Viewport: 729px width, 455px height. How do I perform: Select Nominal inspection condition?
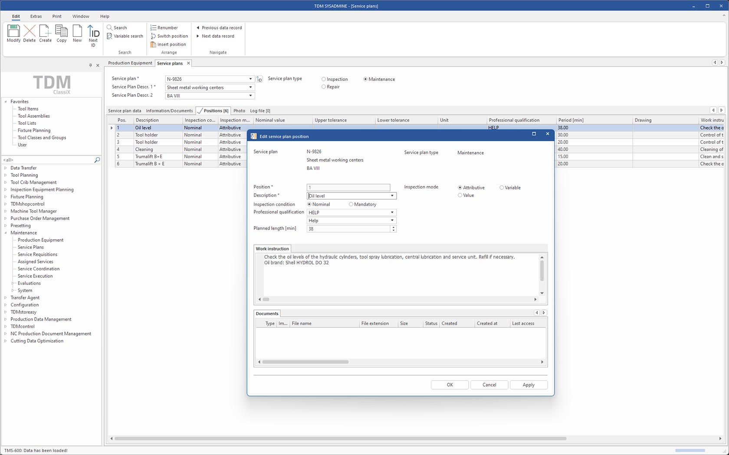point(309,204)
